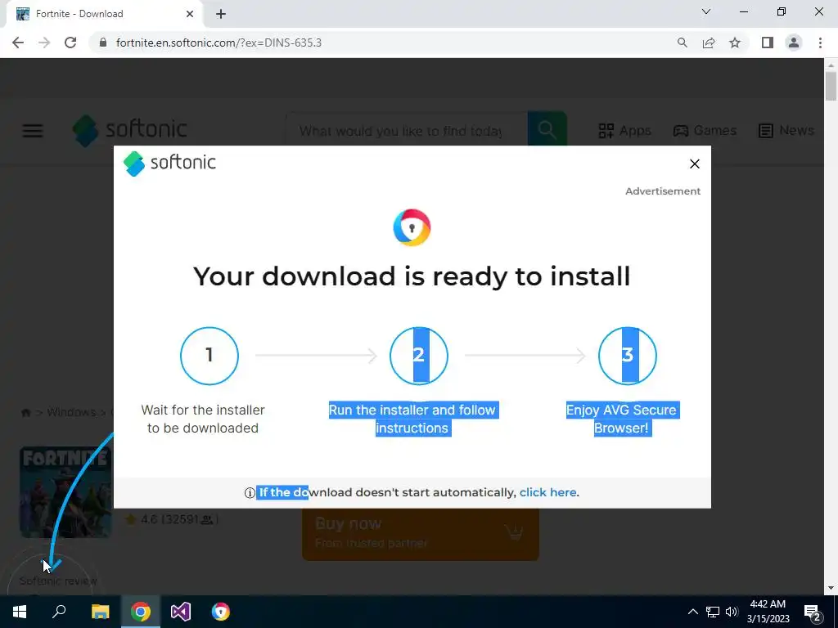Open the News menu item
The image size is (838, 628).
point(786,130)
